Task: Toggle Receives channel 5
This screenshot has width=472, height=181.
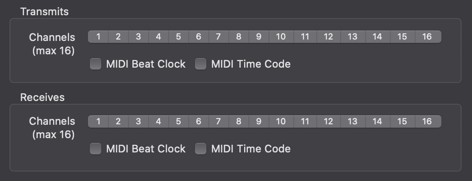Action: pos(179,121)
